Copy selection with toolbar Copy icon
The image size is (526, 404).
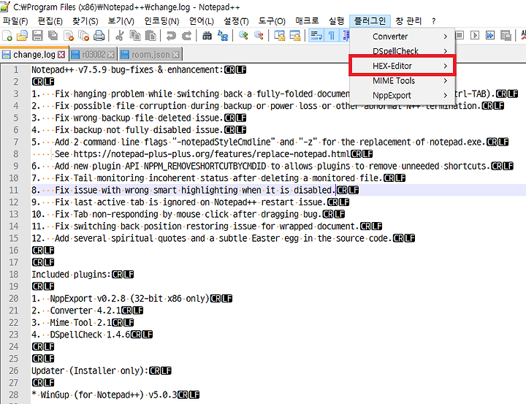[135, 36]
